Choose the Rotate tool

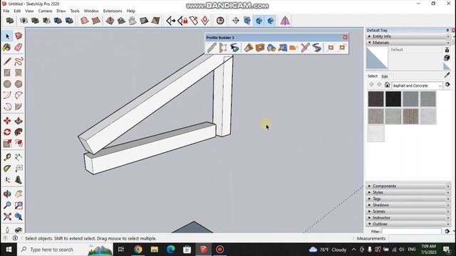(7, 132)
